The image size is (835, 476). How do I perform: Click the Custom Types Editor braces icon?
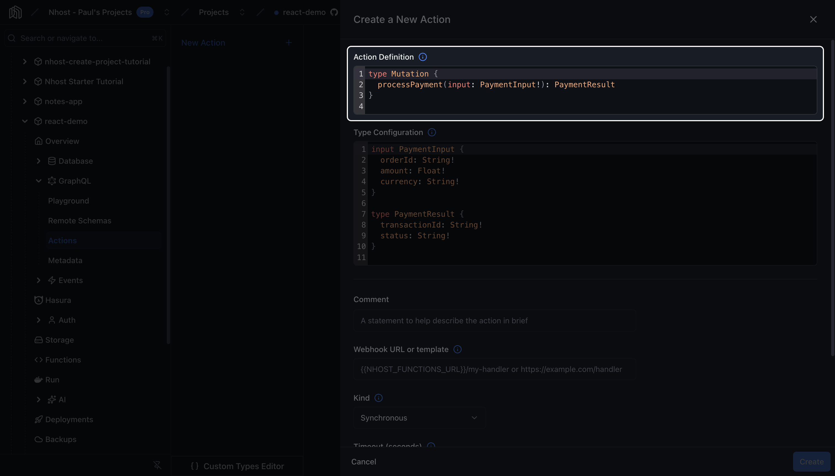(194, 466)
